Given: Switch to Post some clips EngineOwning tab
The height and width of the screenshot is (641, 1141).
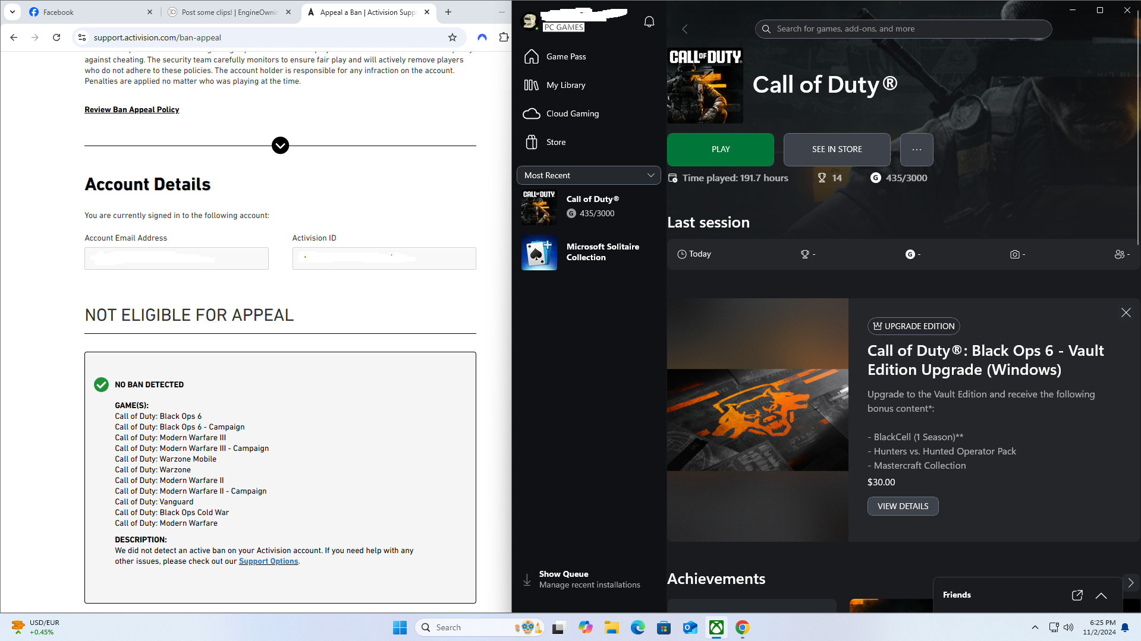Looking at the screenshot, I should click(x=230, y=12).
